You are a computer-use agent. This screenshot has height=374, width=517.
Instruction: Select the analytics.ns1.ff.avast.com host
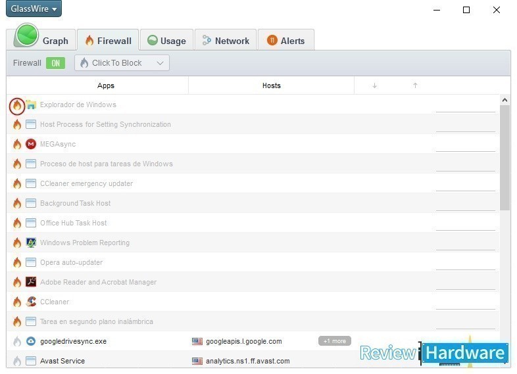point(247,361)
